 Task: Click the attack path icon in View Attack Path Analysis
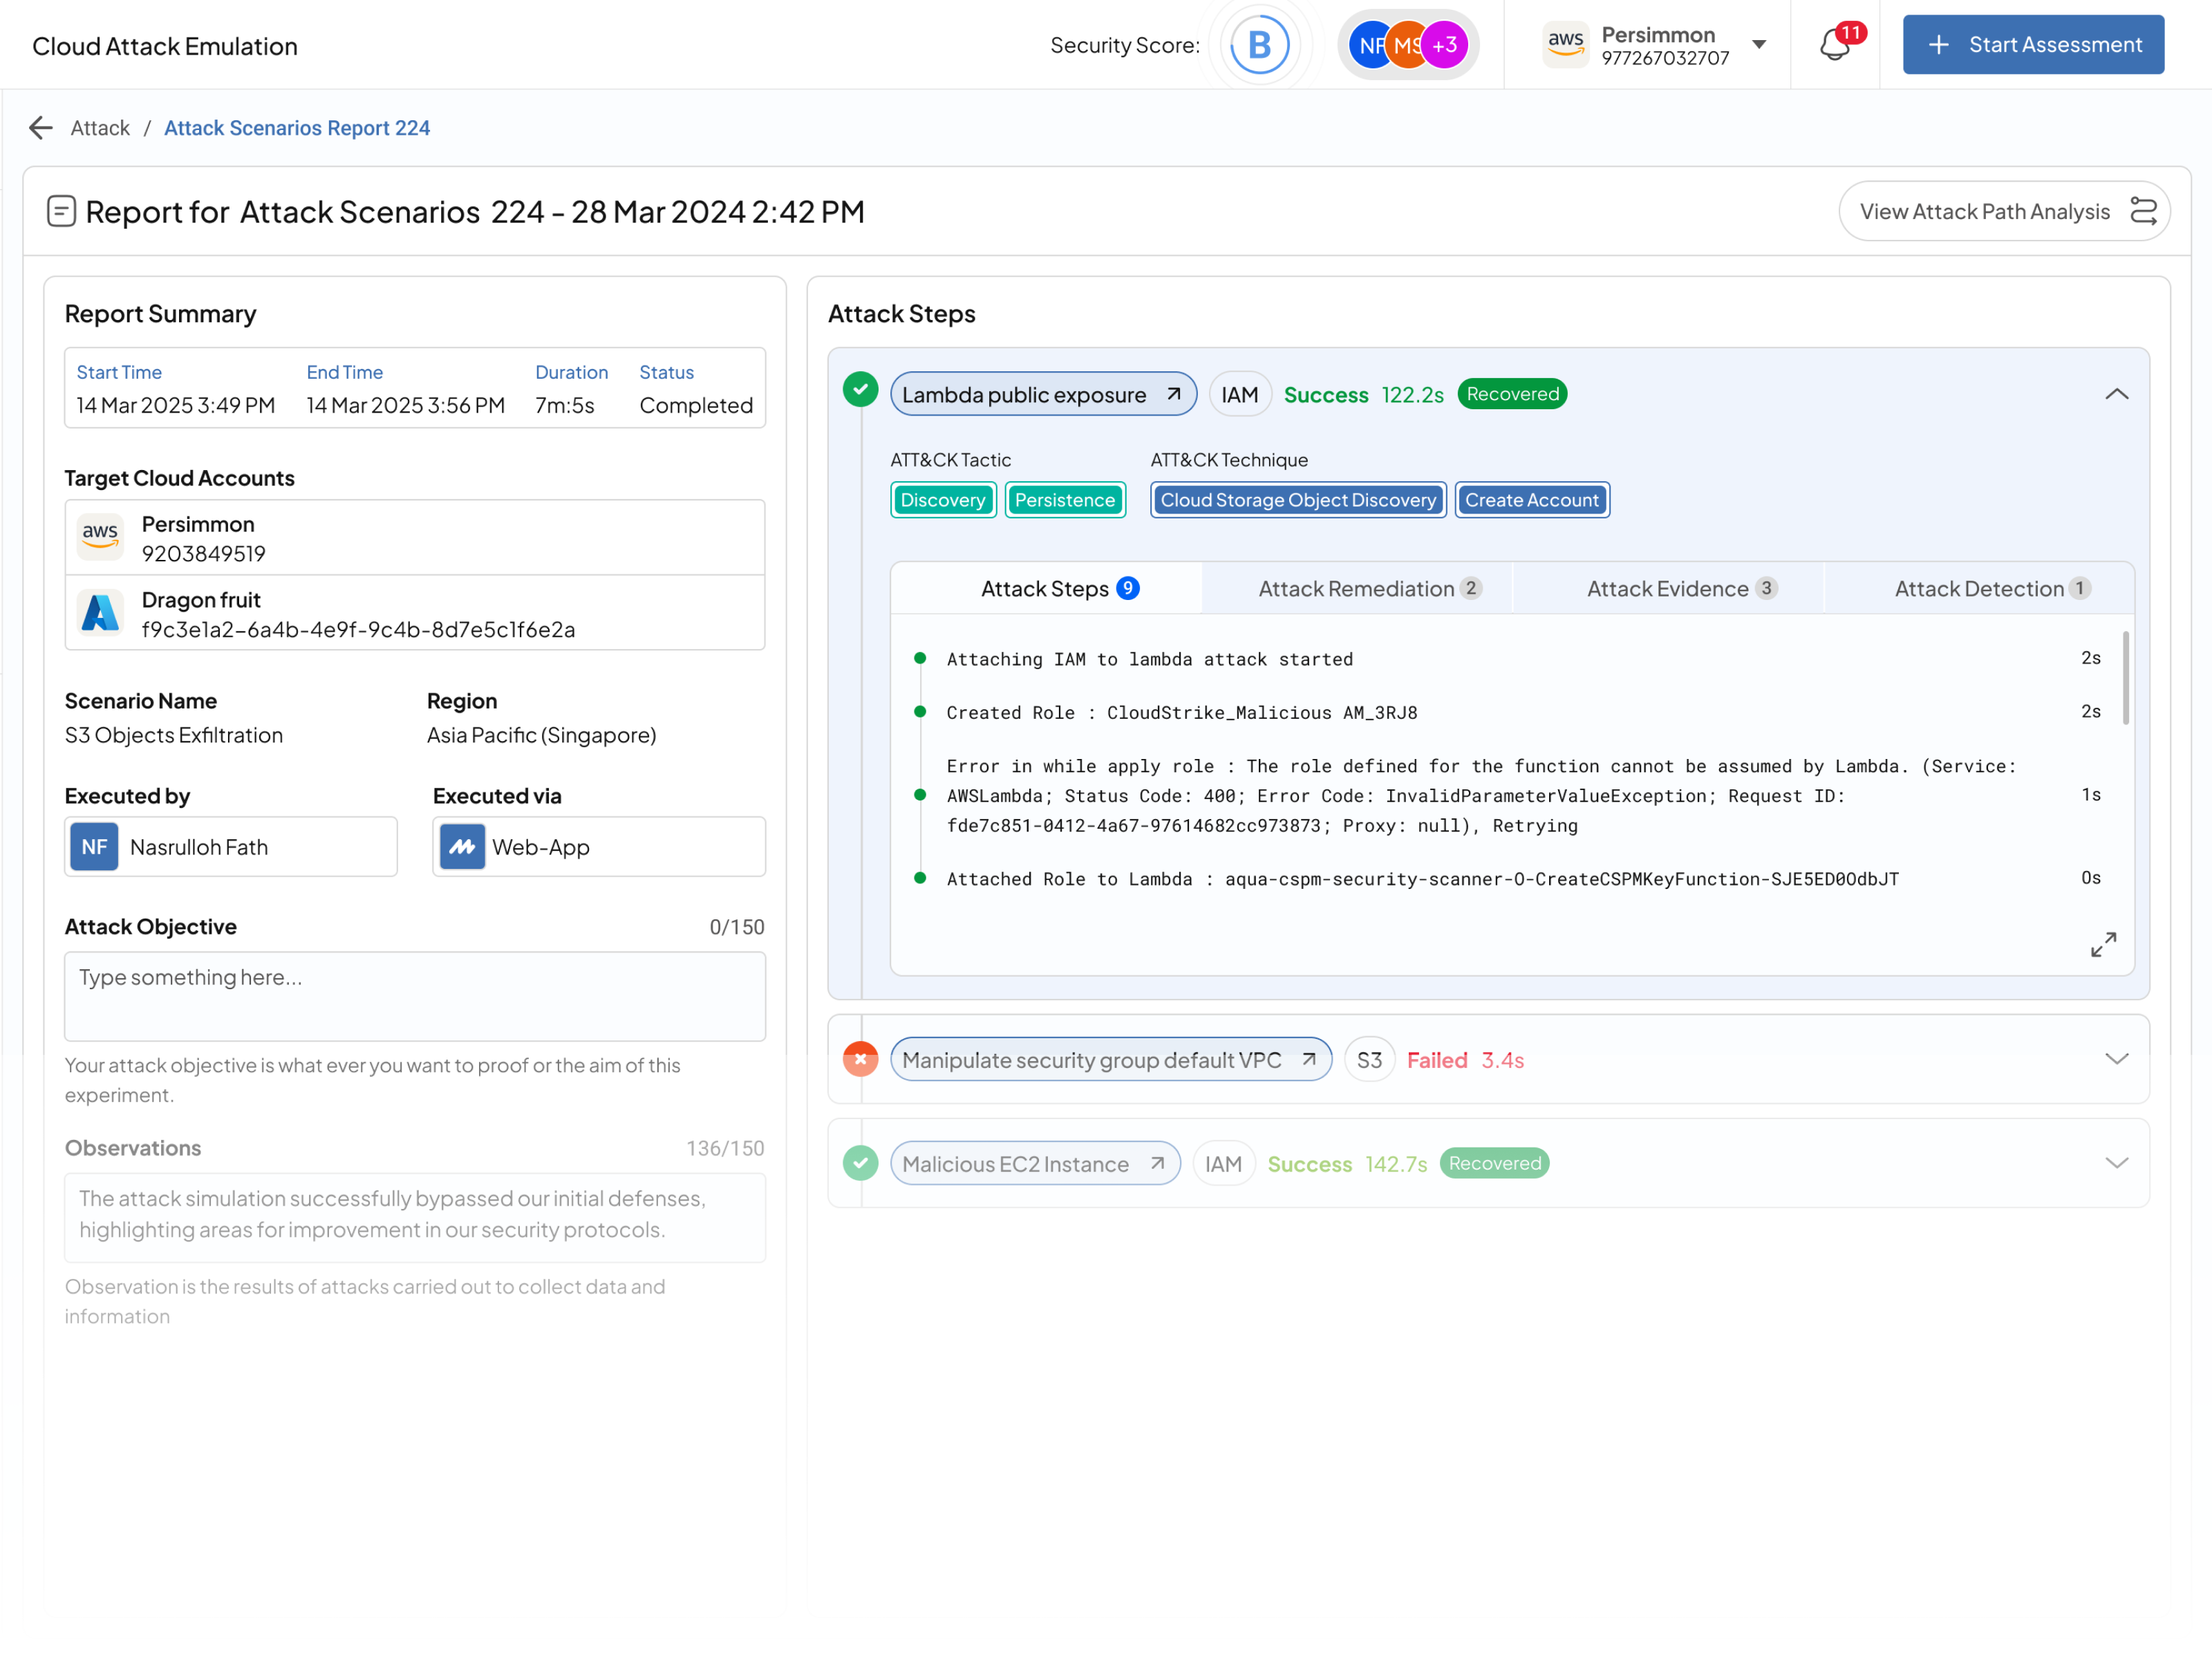coord(2143,211)
